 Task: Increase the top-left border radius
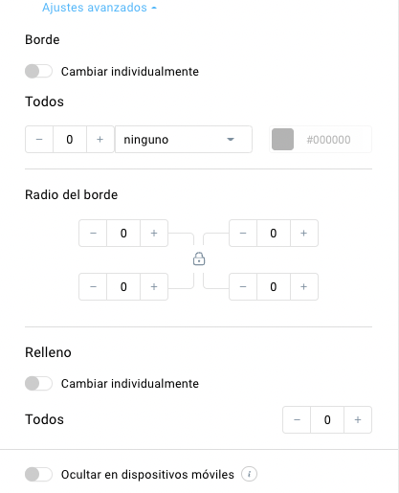(154, 234)
